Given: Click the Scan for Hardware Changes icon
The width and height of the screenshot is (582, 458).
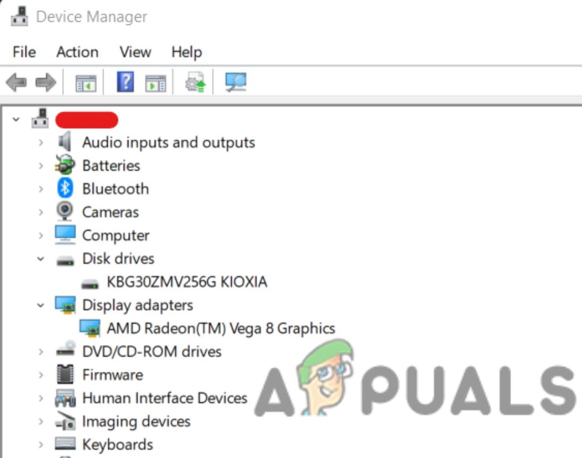Looking at the screenshot, I should pyautogui.click(x=234, y=82).
